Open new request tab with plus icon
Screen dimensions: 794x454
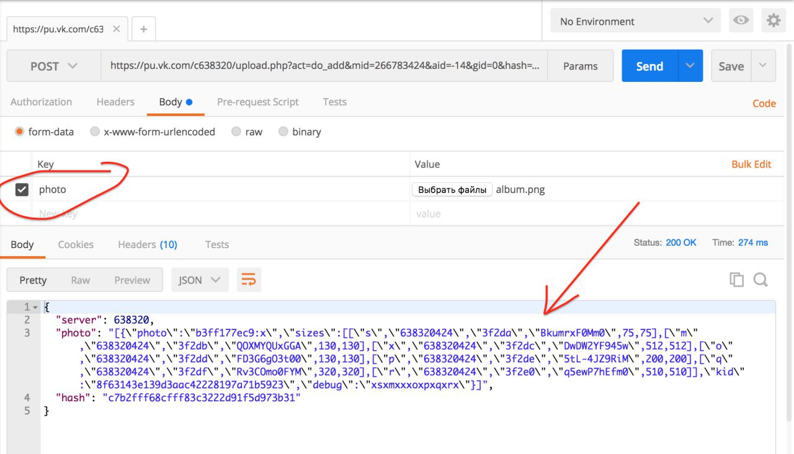point(143,29)
